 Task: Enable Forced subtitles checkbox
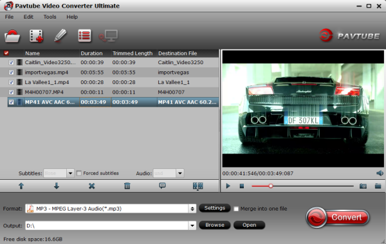pos(78,173)
